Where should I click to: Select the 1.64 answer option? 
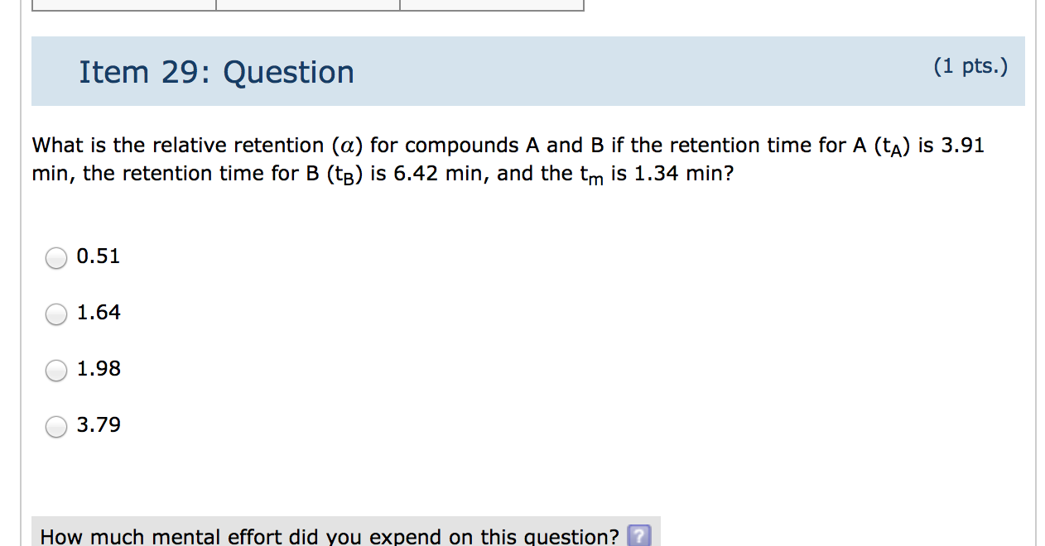[55, 314]
